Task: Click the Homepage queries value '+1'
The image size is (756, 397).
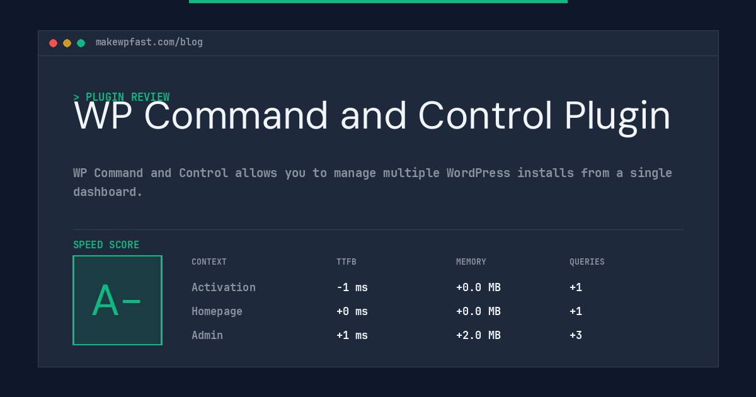Action: click(576, 311)
